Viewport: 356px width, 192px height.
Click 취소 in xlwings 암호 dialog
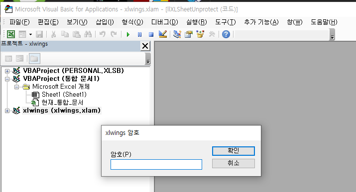pyautogui.click(x=234, y=163)
